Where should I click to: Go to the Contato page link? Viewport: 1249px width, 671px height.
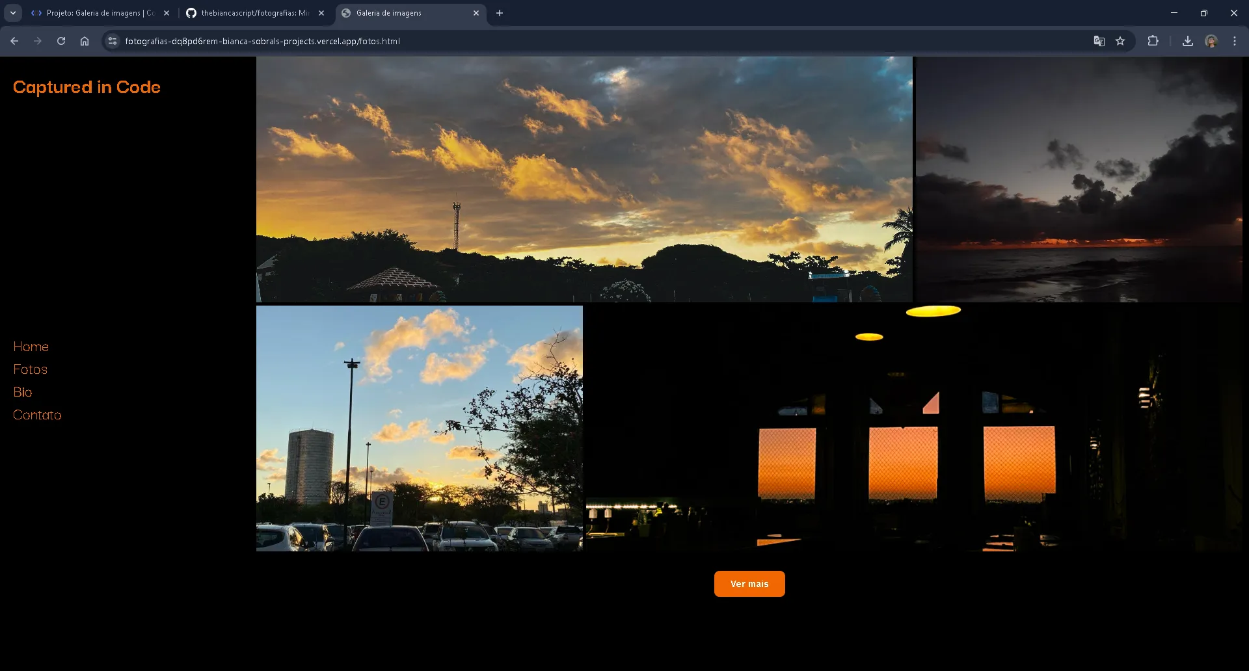(x=37, y=415)
